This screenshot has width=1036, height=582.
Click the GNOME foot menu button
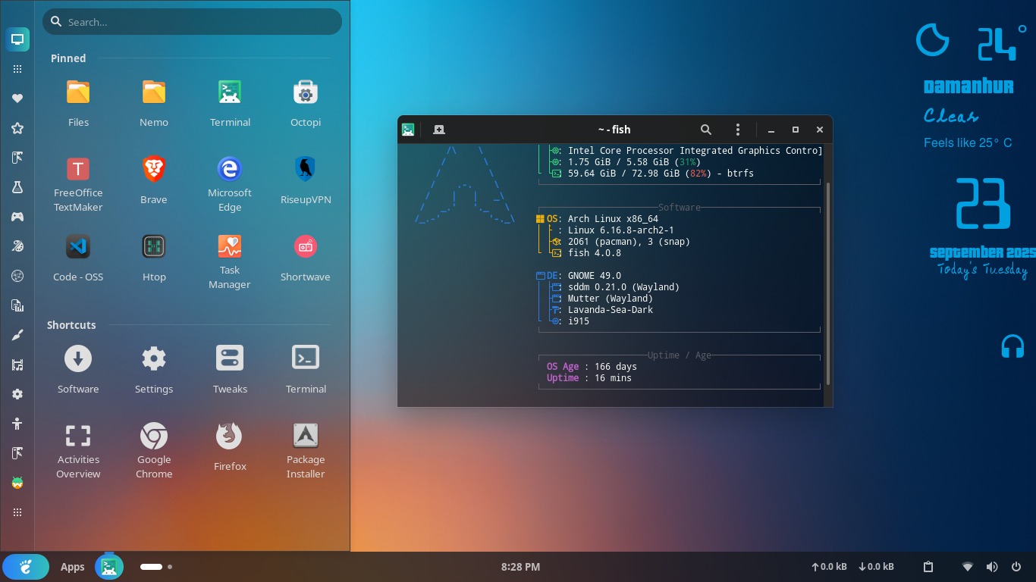(26, 567)
